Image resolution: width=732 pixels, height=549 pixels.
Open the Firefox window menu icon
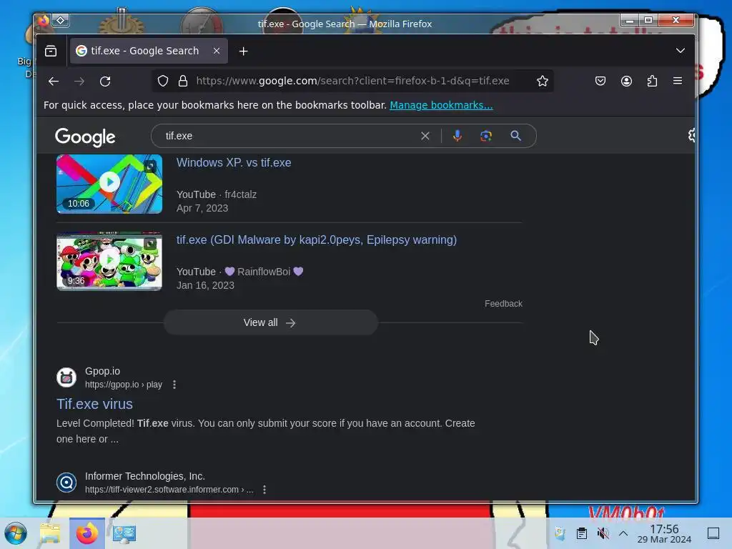point(43,21)
